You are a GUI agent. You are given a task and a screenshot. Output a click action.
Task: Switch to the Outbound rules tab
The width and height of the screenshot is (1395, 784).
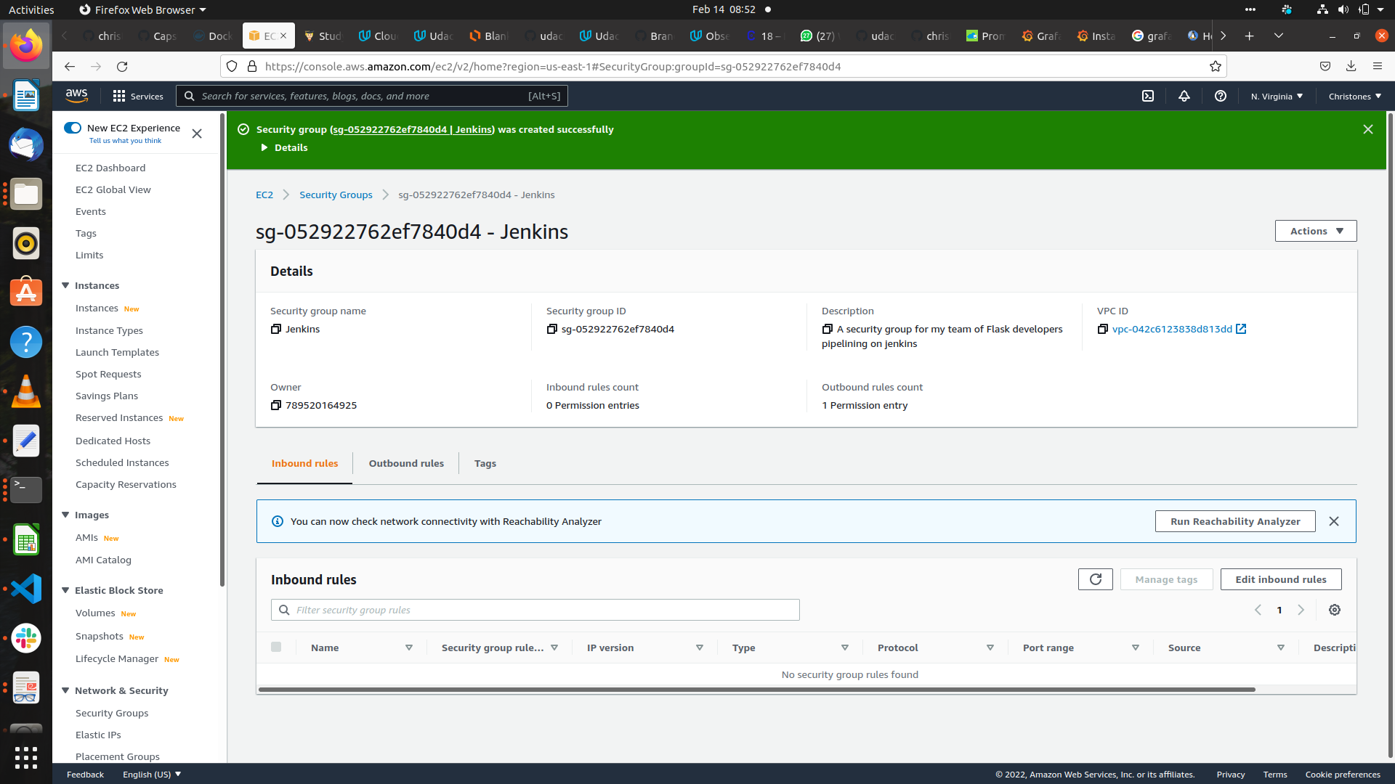(x=406, y=463)
